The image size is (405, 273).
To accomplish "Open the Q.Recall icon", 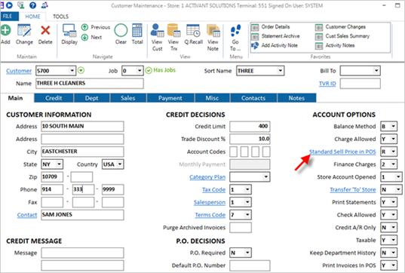I will (x=193, y=30).
